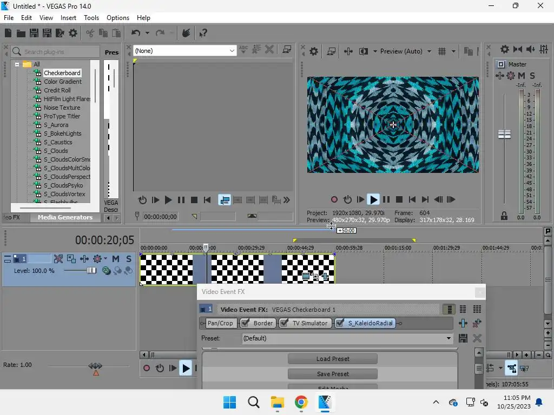Solo video track 1
This screenshot has height=415, width=554.
point(129,259)
